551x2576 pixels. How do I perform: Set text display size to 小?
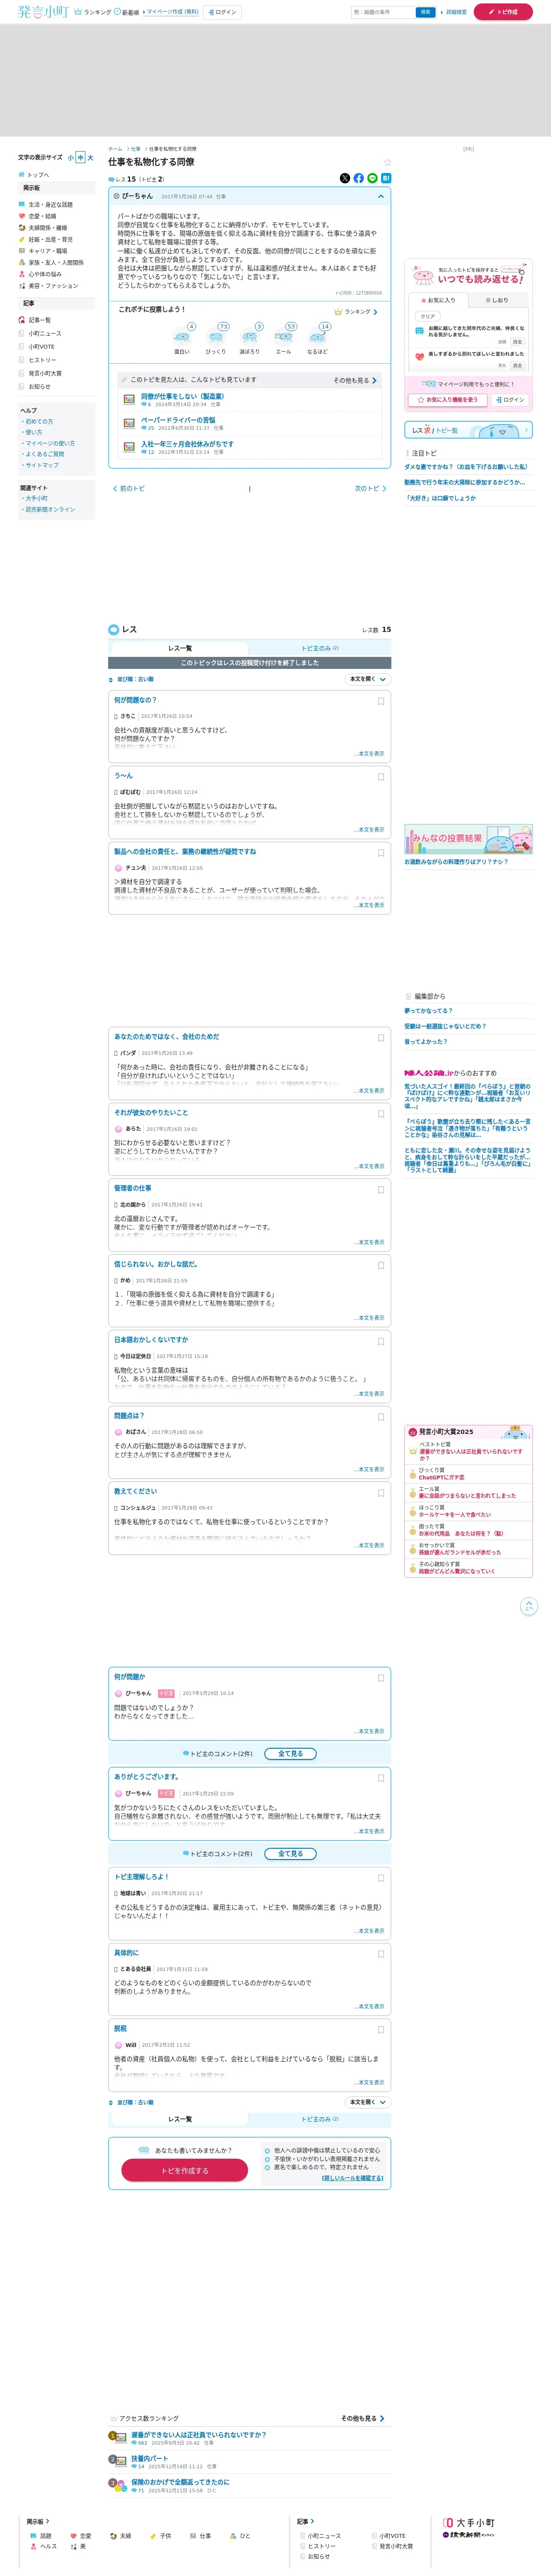coord(71,158)
